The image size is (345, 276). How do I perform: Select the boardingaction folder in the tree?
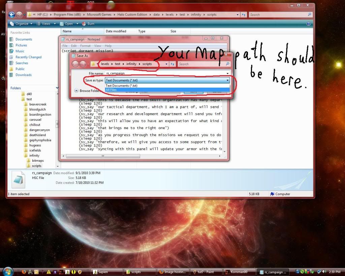(40, 115)
